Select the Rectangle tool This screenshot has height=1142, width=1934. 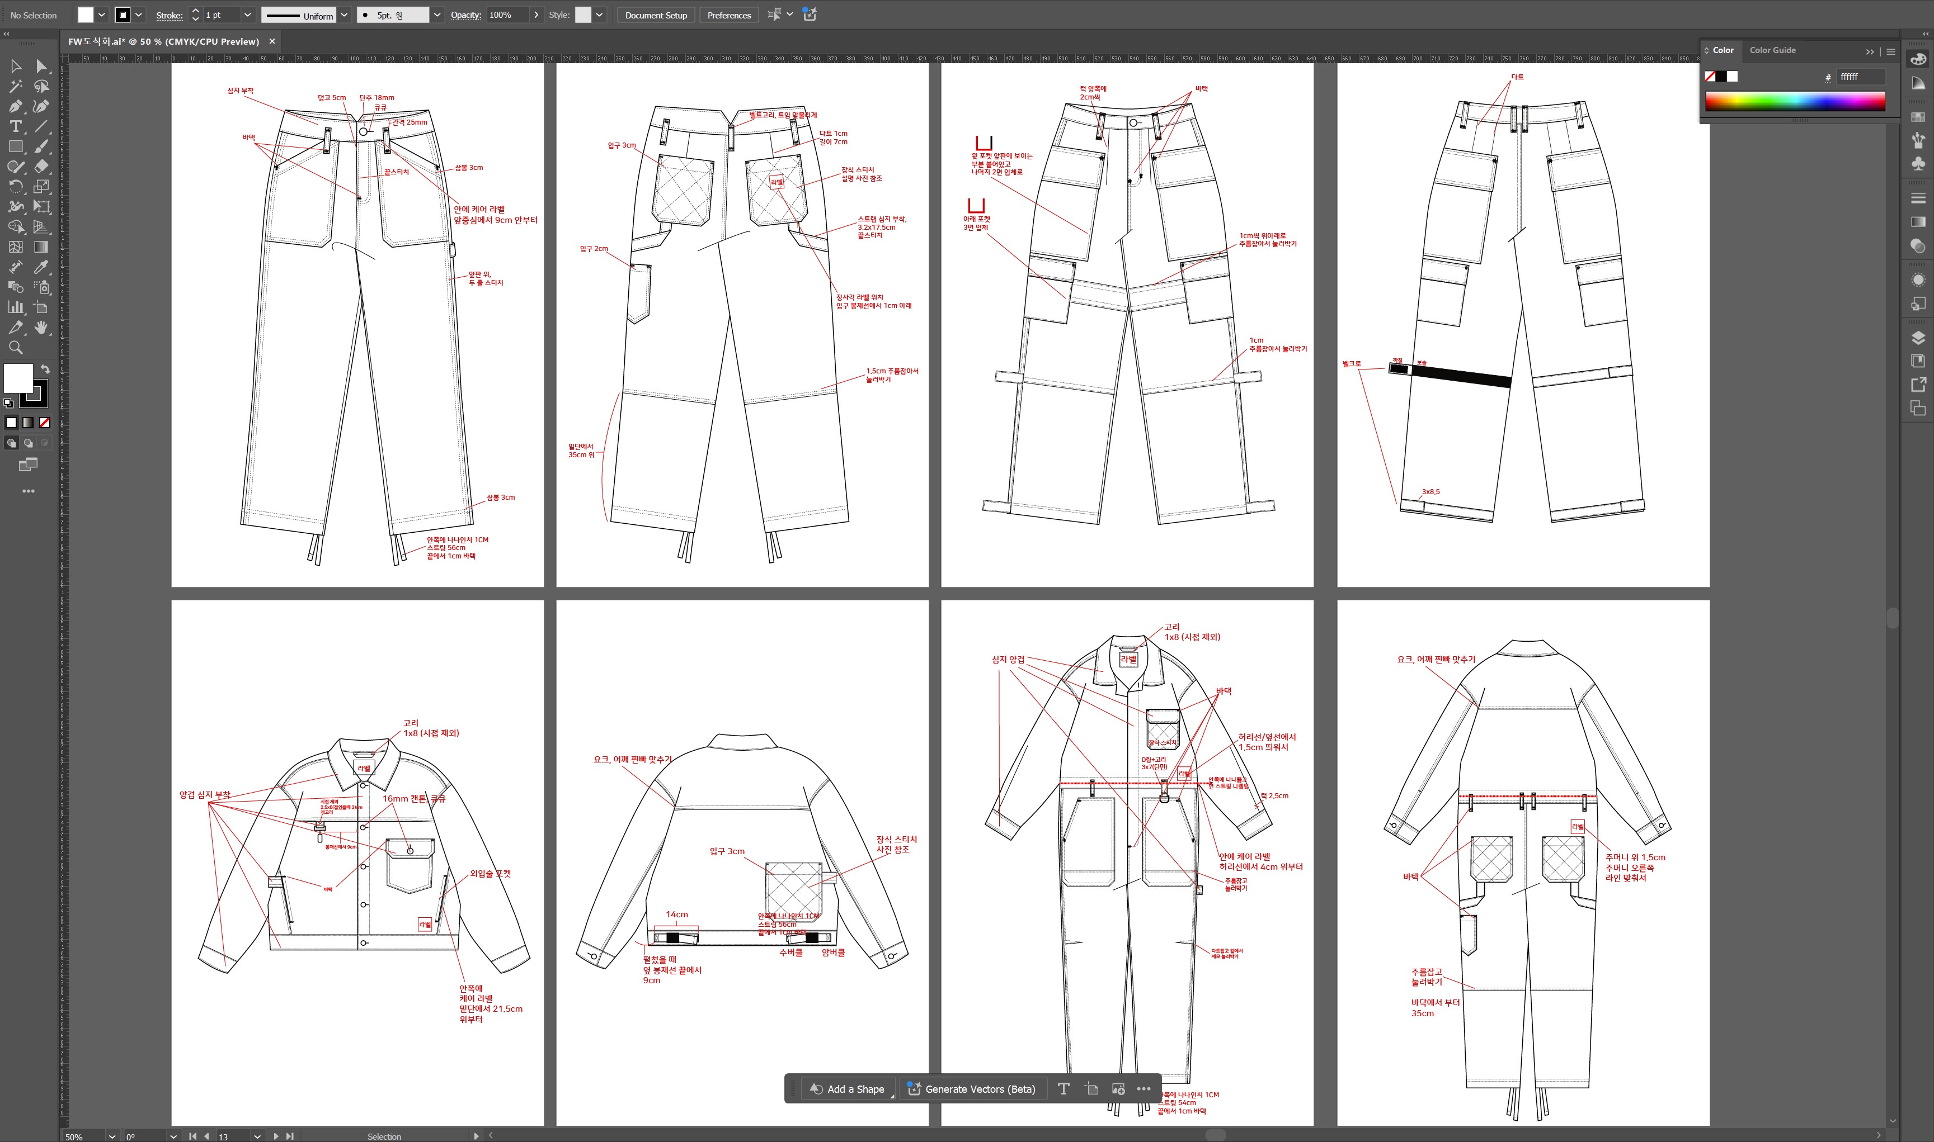(x=16, y=146)
